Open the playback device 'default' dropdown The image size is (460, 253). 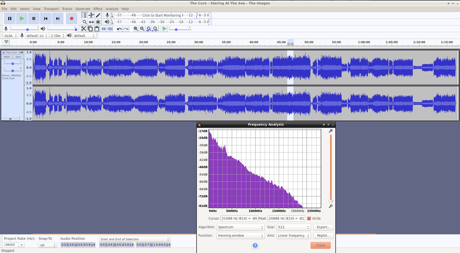(84, 36)
